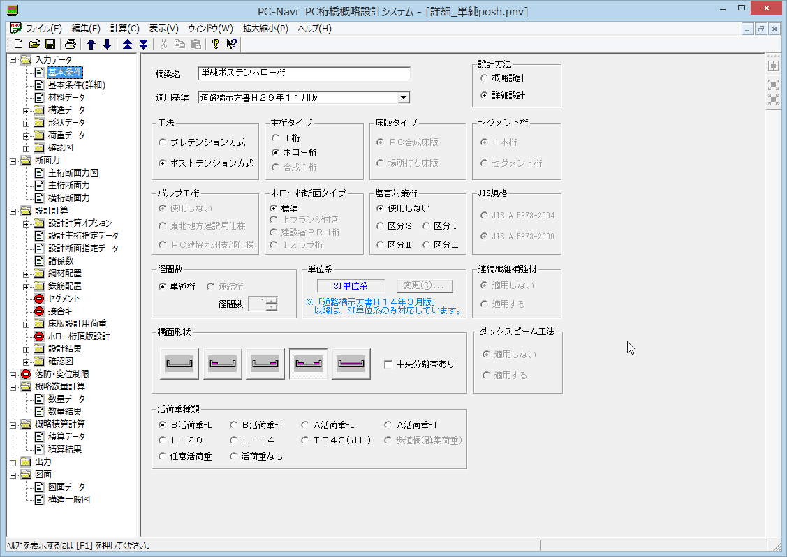
Task: Click the single blue up arrow icon
Action: [91, 44]
